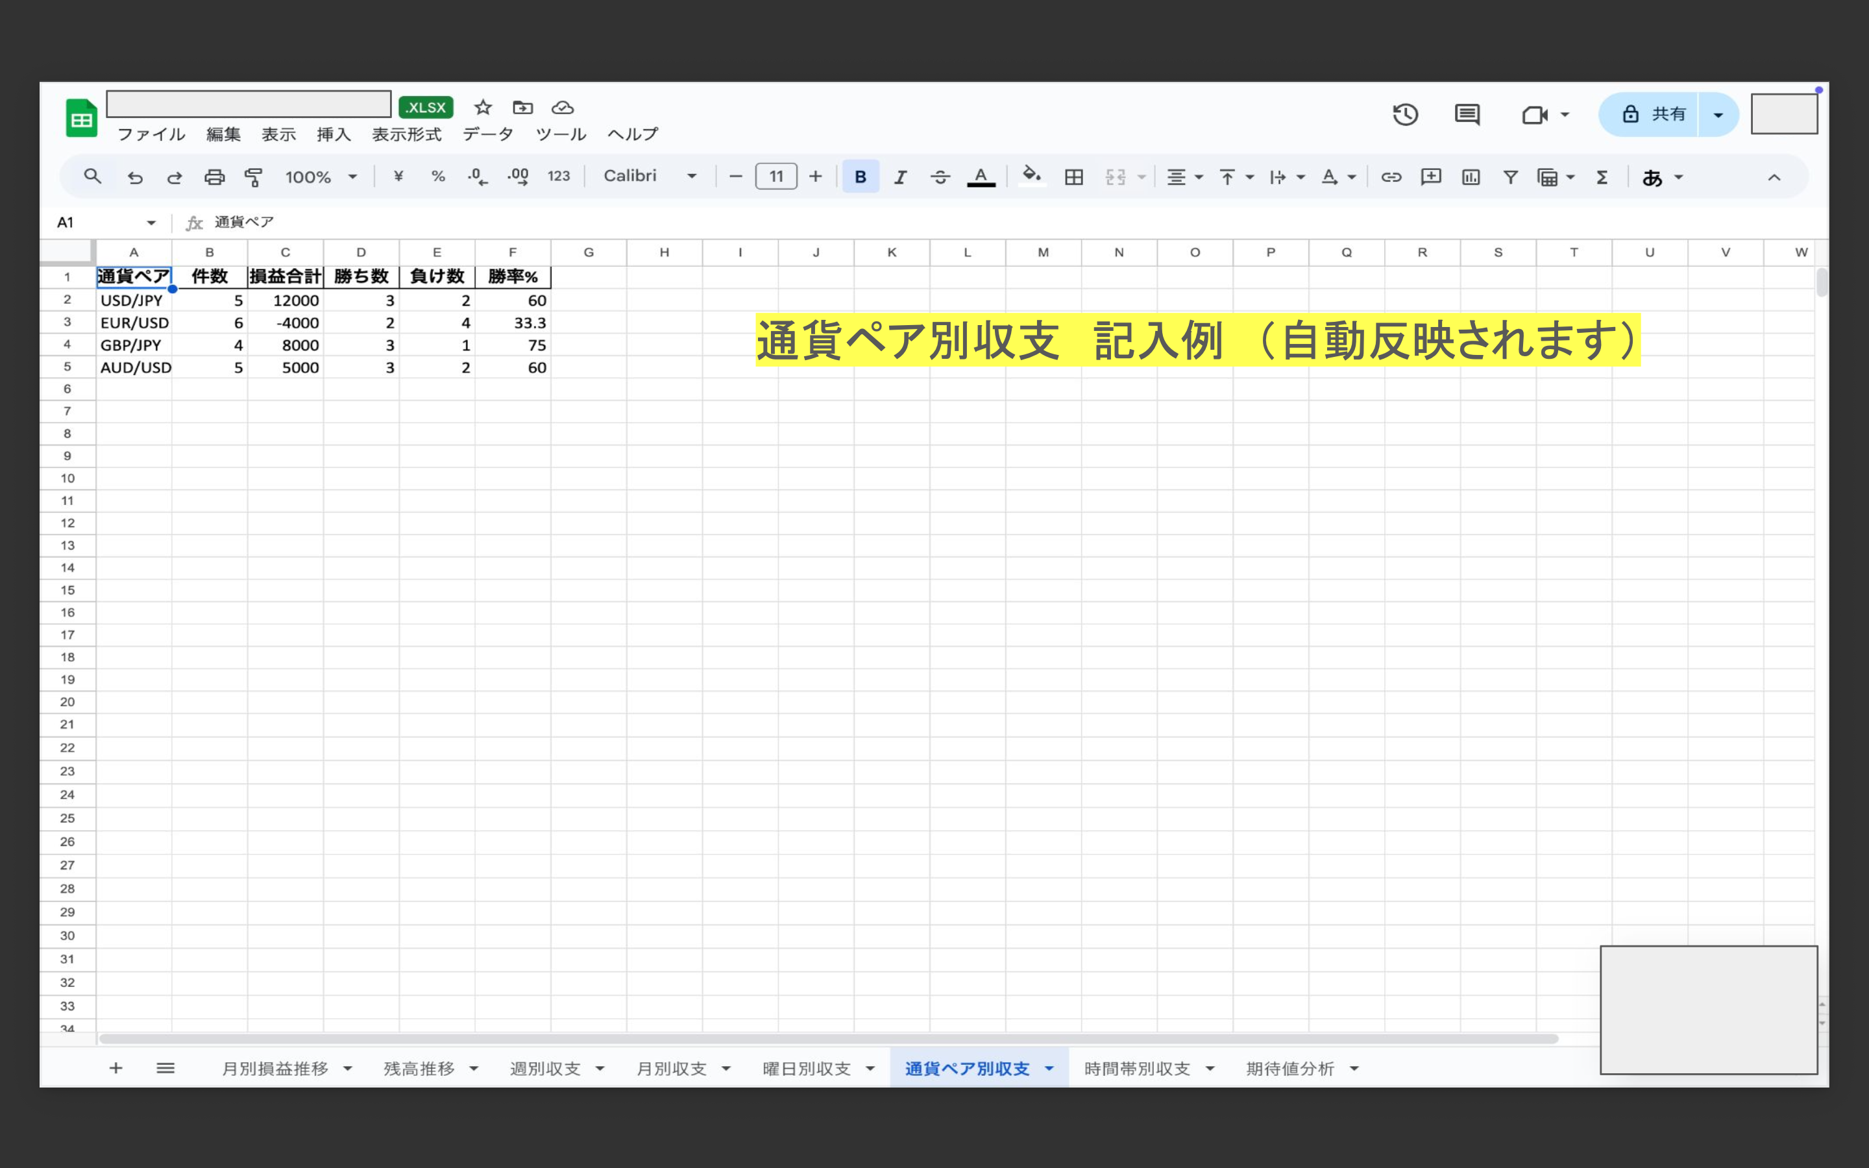Click the borders grid icon
Viewport: 1869px width, 1168px height.
tap(1073, 177)
